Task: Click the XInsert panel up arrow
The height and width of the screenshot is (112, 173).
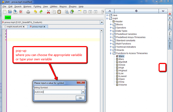Action: pyautogui.click(x=110, y=11)
